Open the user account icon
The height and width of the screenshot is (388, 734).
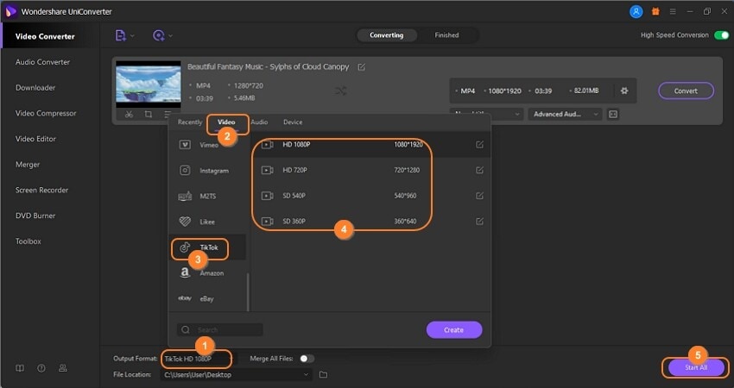click(636, 12)
